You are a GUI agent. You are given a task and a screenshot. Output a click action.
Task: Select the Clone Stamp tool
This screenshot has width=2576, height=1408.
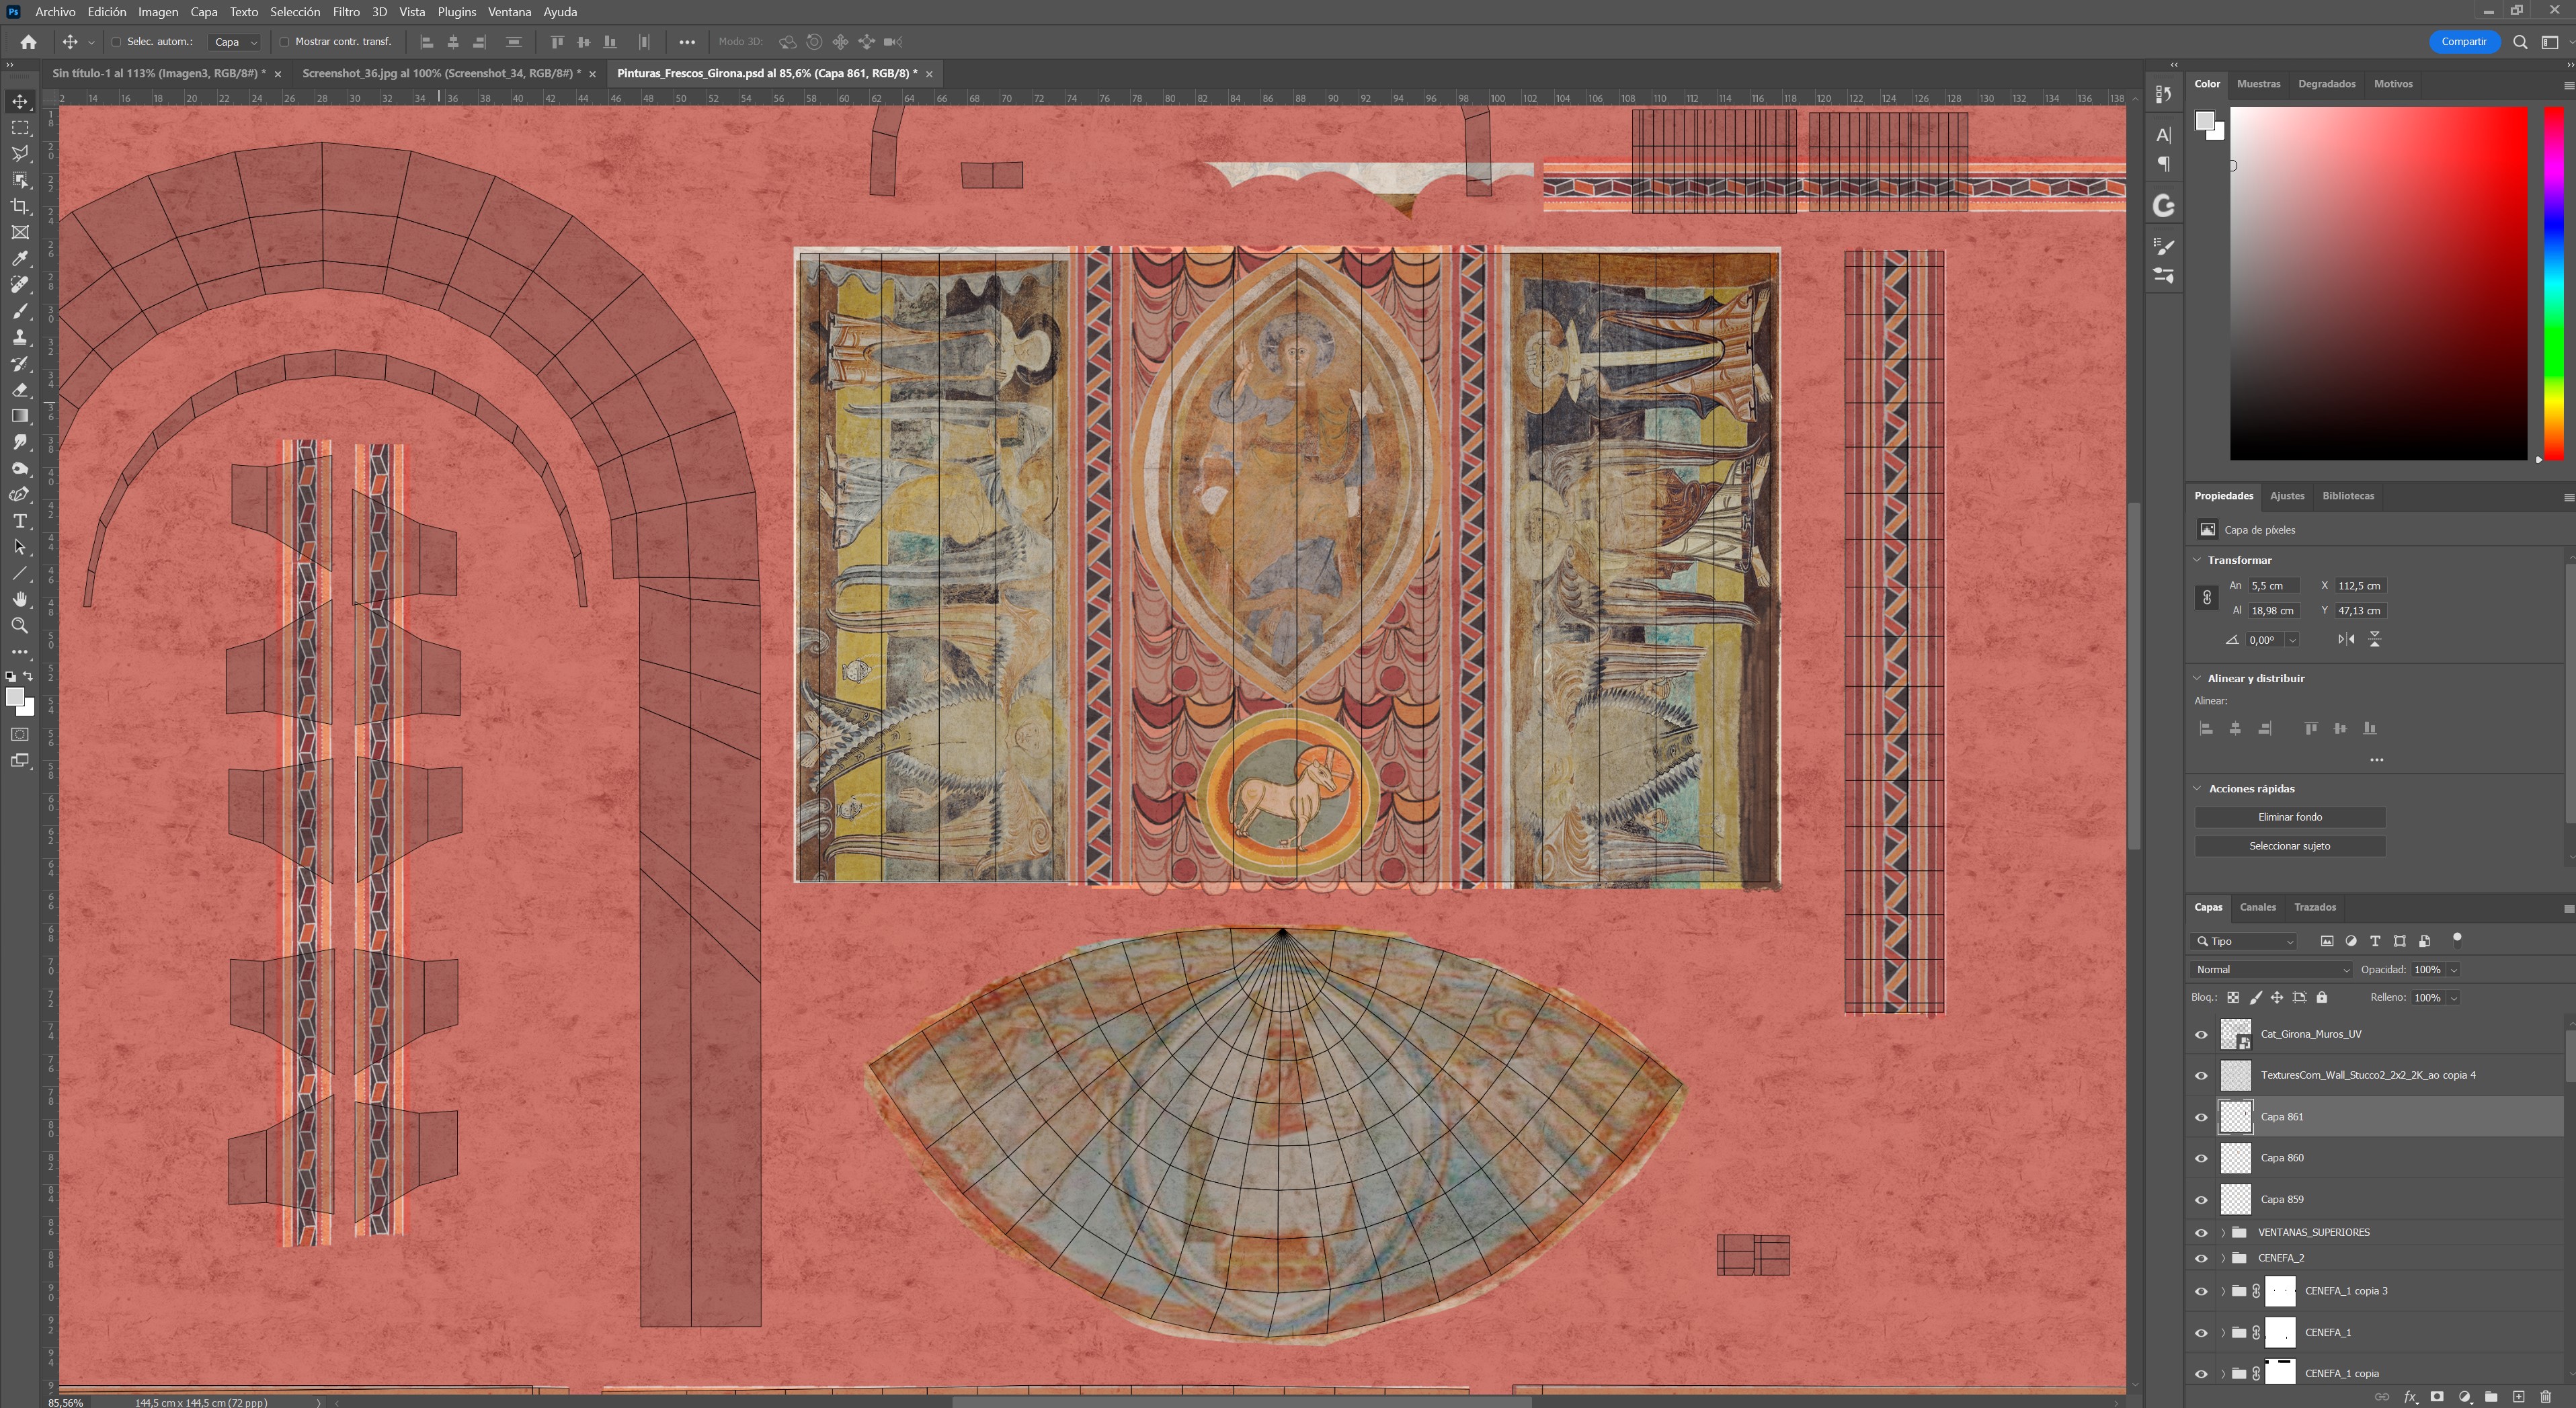coord(20,337)
